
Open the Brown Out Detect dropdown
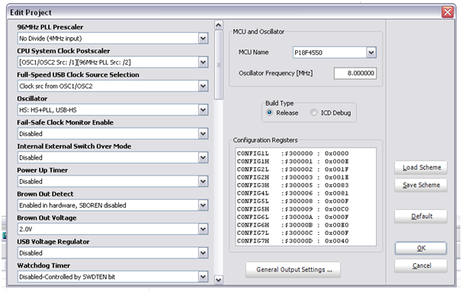coord(203,205)
